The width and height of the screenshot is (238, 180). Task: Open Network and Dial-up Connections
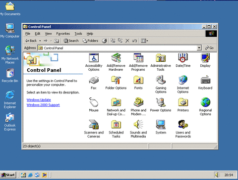click(116, 107)
